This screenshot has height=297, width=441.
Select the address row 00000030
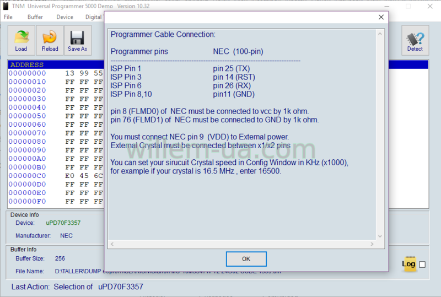[x=27, y=99]
